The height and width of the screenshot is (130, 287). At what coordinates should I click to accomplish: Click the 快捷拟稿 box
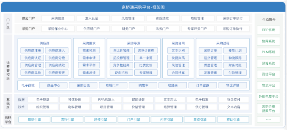pos(178,58)
